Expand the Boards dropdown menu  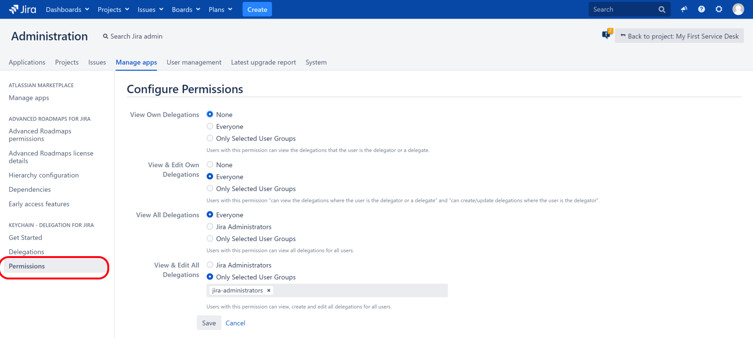(186, 10)
